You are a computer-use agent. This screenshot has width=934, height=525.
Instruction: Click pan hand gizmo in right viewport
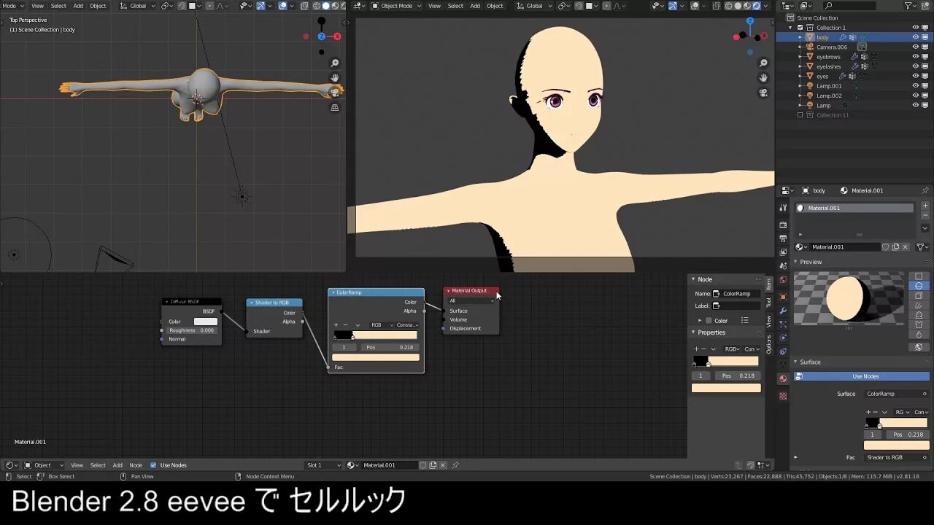click(764, 78)
